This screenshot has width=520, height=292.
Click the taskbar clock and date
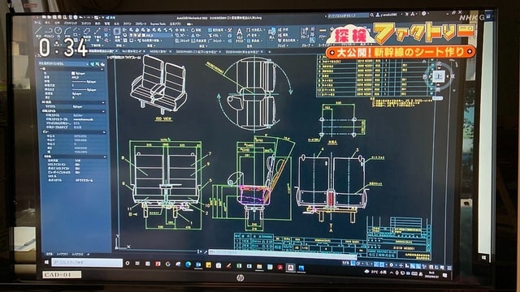point(431,274)
